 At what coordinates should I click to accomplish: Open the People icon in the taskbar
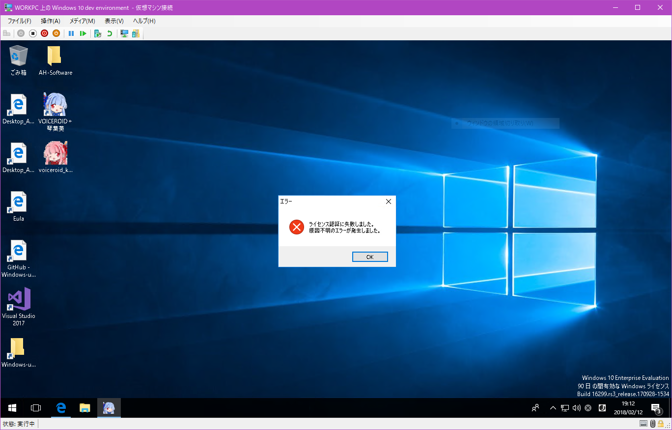[x=535, y=408]
